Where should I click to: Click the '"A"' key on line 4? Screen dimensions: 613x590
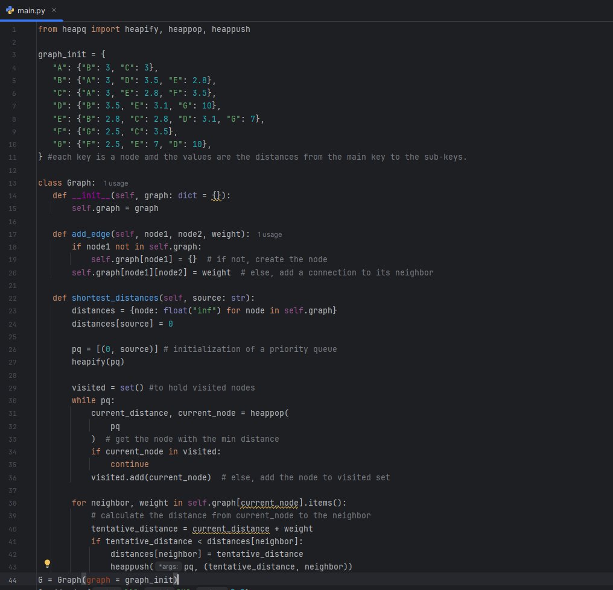59,67
